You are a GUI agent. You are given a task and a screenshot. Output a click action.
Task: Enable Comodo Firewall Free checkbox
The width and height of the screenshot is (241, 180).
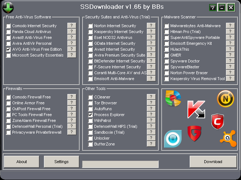tap(8, 97)
